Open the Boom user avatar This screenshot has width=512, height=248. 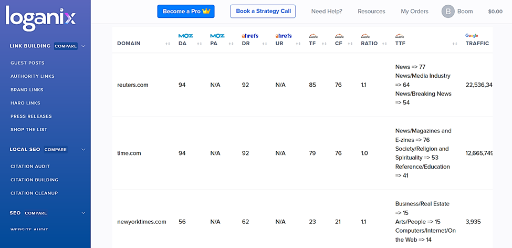click(448, 12)
